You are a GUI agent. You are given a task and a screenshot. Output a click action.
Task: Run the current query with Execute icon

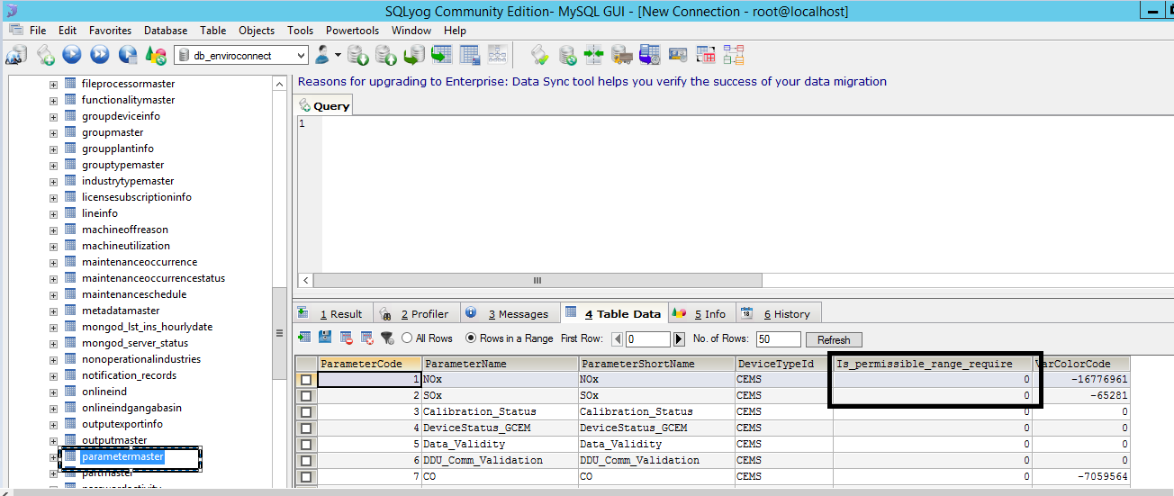click(x=72, y=55)
